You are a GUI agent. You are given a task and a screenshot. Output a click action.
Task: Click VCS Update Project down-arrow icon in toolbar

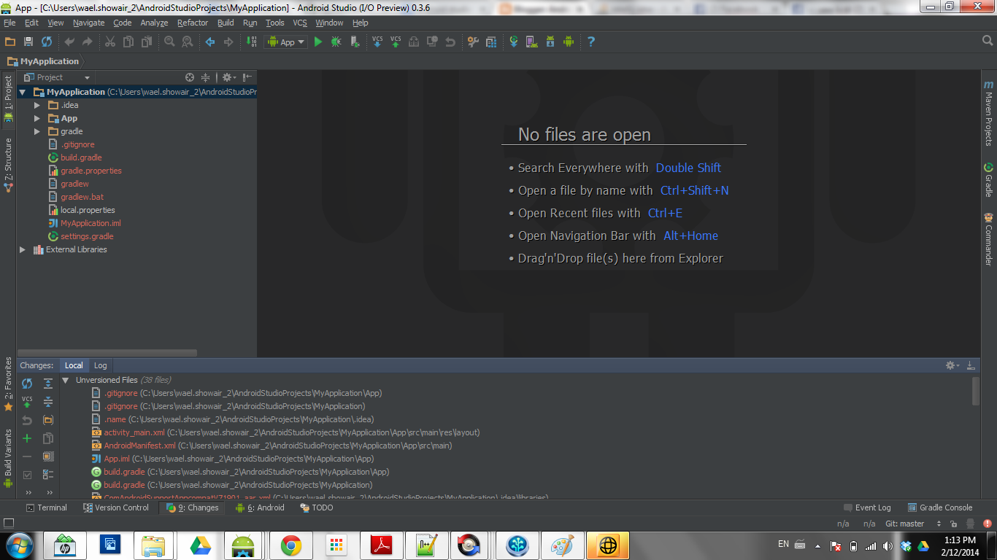pyautogui.click(x=377, y=42)
